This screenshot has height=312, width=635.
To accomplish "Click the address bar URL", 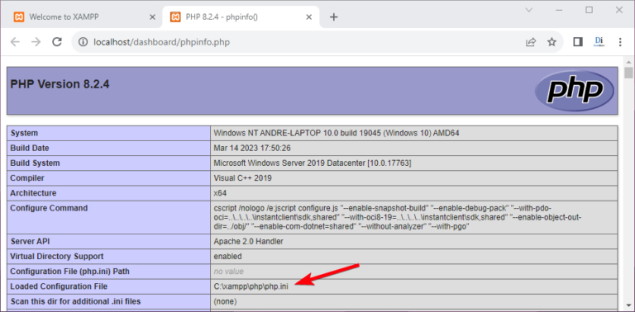I will [x=161, y=42].
